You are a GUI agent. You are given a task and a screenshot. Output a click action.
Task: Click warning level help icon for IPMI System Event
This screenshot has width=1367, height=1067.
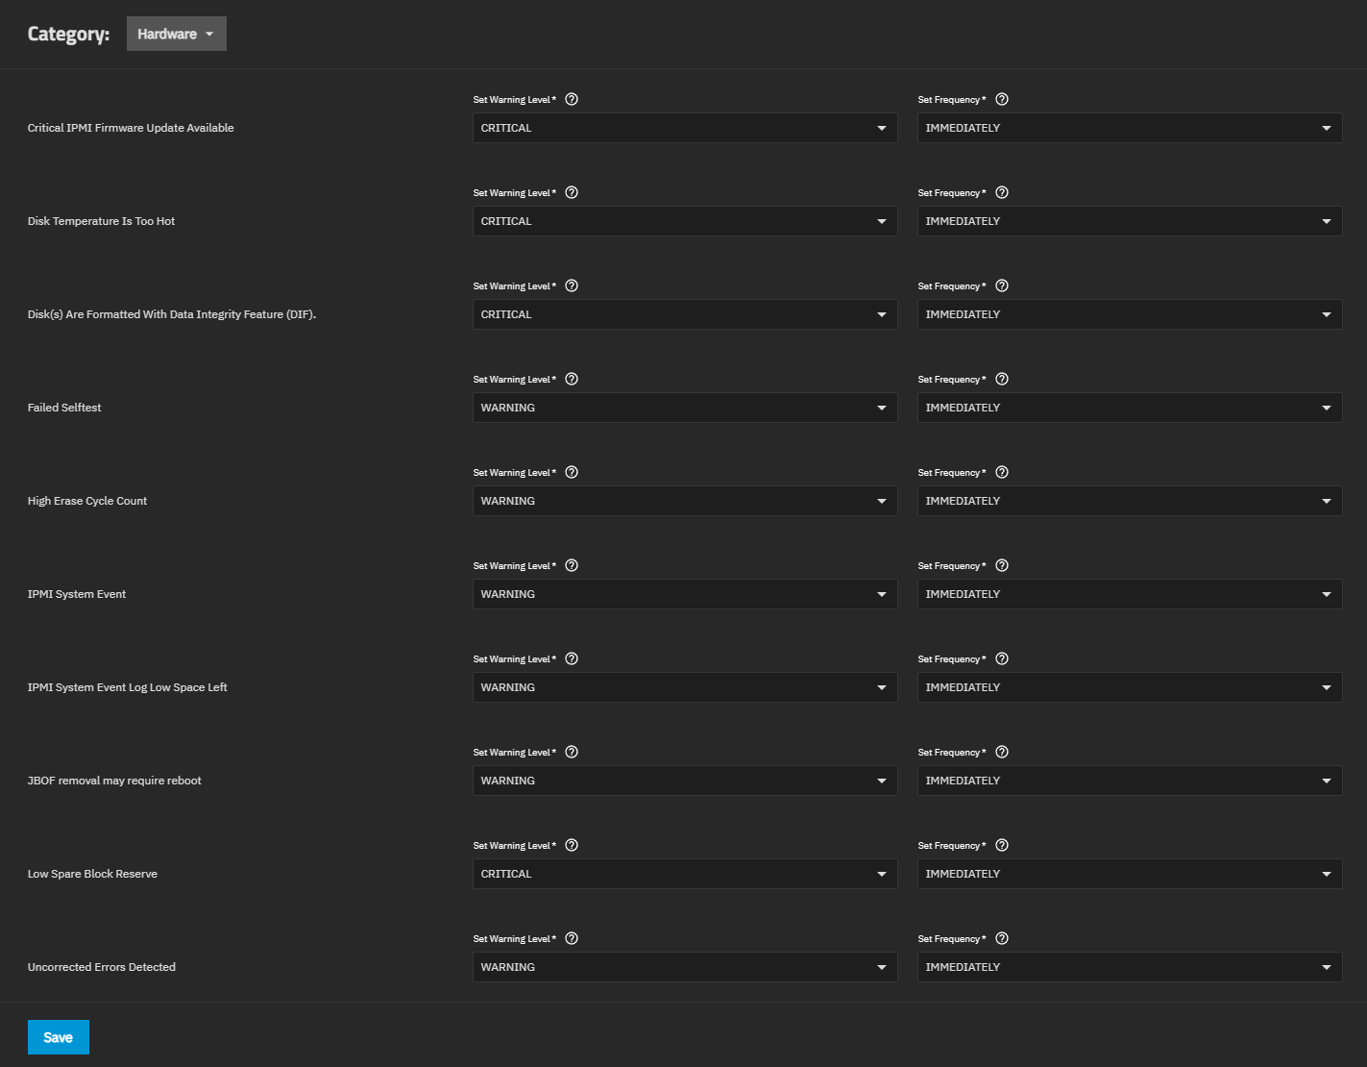572,565
